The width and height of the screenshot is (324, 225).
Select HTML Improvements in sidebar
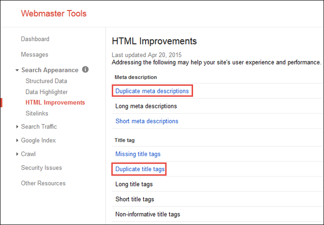tap(55, 103)
